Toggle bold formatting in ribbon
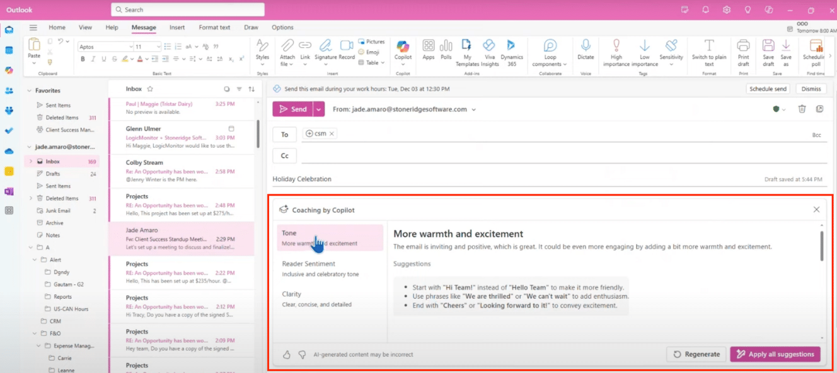This screenshot has width=837, height=373. tap(83, 59)
